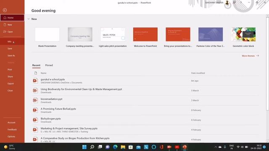Screen dimensions: 269x151
Task: Open taskbar Search
Action: [x=92, y=147]
